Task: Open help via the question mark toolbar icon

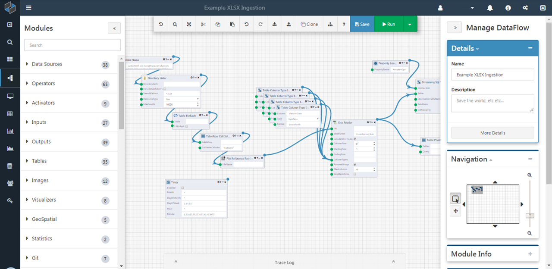Action: (344, 24)
